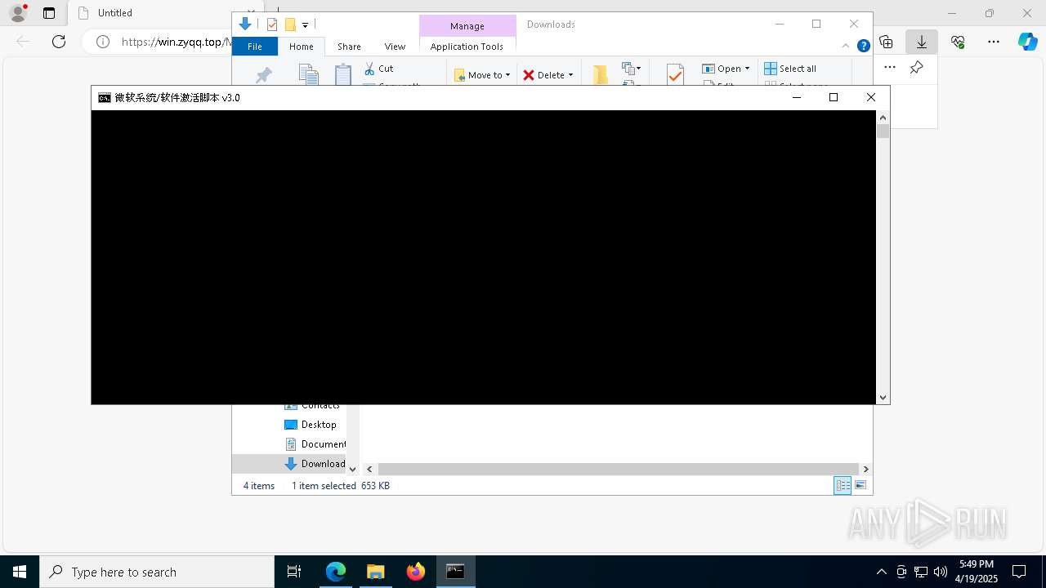1046x588 pixels.
Task: Open Properties checkmark icon in ribbon
Action: click(675, 74)
